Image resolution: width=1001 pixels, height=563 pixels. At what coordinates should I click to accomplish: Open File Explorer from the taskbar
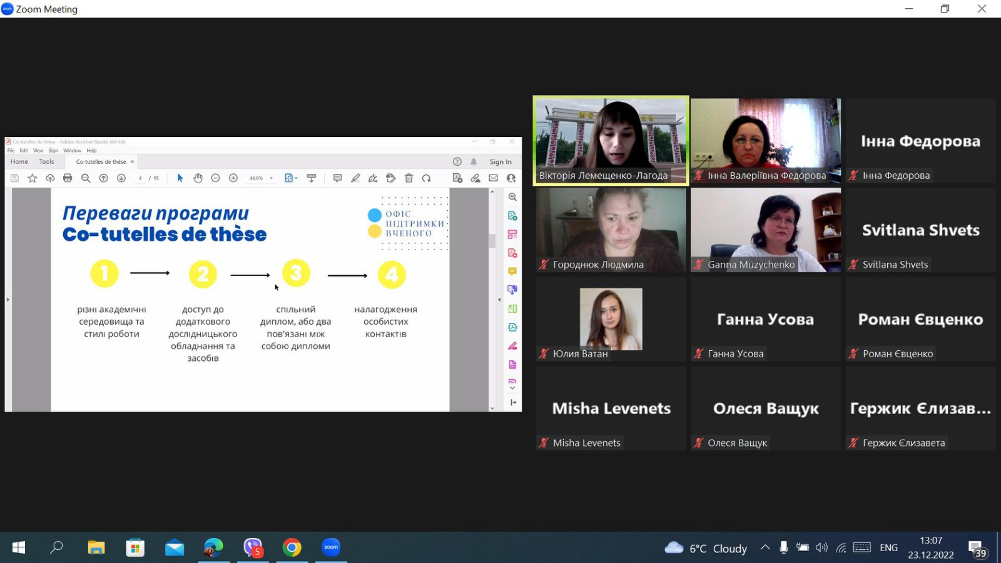tap(96, 547)
